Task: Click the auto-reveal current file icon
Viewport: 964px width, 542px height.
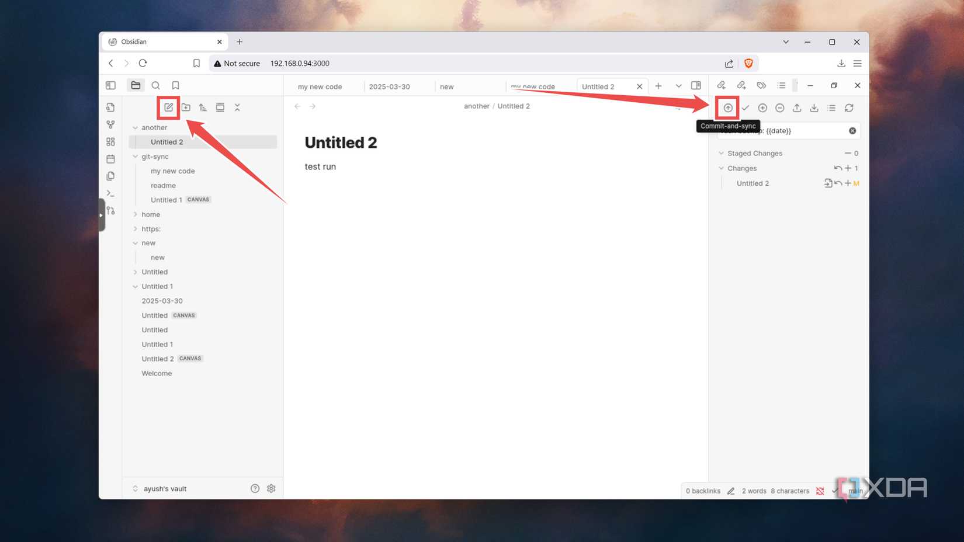Action: 220,107
